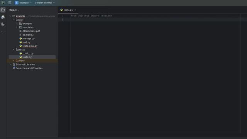Open manage.py from the project tree
247x139 pixels.
[x=28, y=39]
